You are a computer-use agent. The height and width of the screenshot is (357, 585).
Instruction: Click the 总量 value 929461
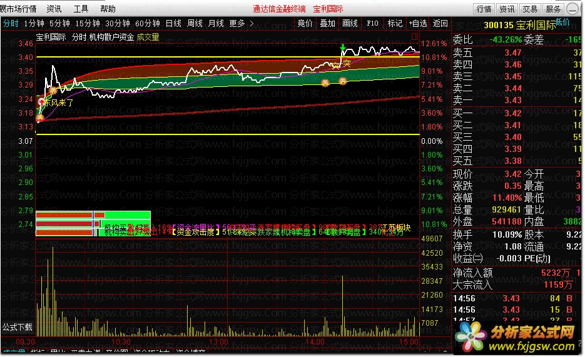[x=506, y=210]
